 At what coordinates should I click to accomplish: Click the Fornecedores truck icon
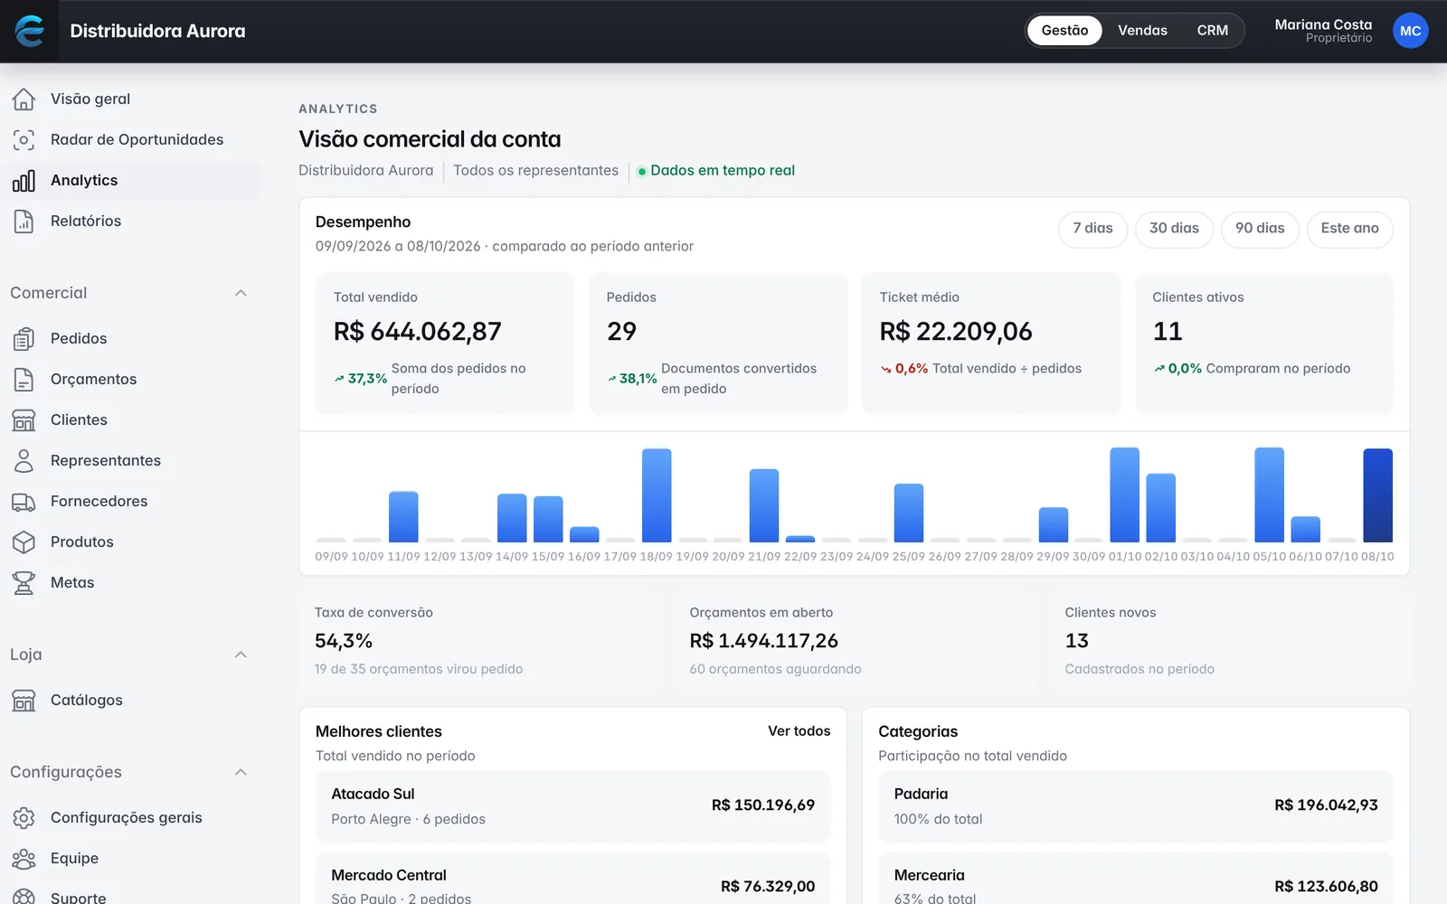[x=24, y=501]
